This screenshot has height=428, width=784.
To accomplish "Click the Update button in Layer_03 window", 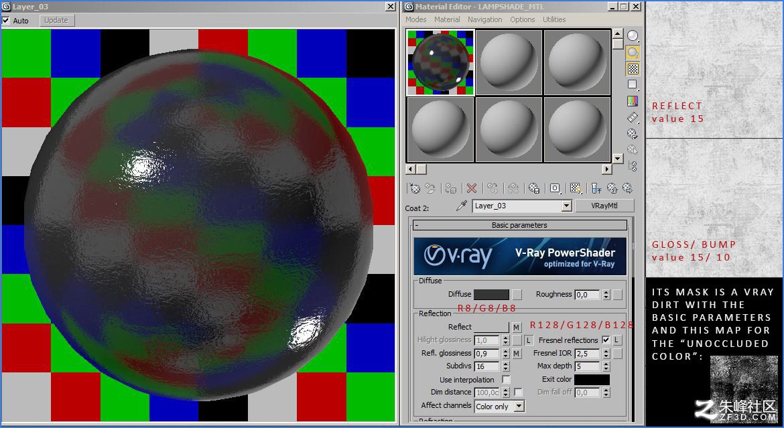I will click(x=56, y=21).
